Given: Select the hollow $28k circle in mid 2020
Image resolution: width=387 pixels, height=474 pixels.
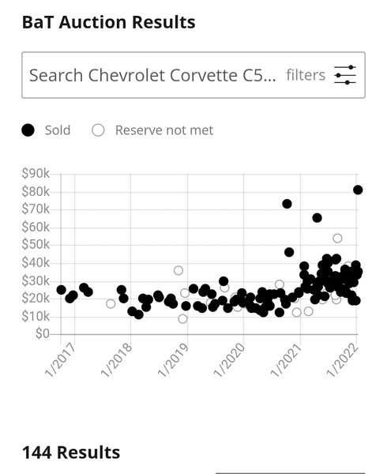Looking at the screenshot, I should [280, 284].
